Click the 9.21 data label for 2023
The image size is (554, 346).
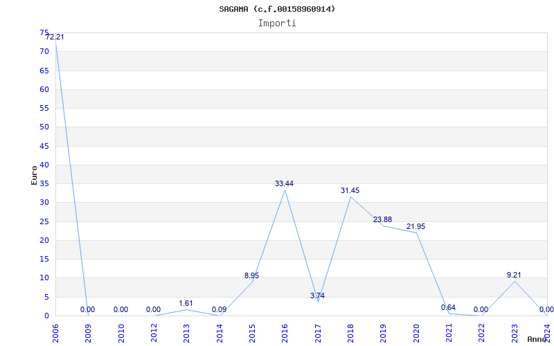coord(514,275)
